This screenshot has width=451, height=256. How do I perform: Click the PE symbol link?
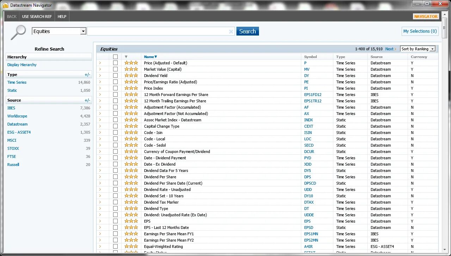tap(306, 82)
